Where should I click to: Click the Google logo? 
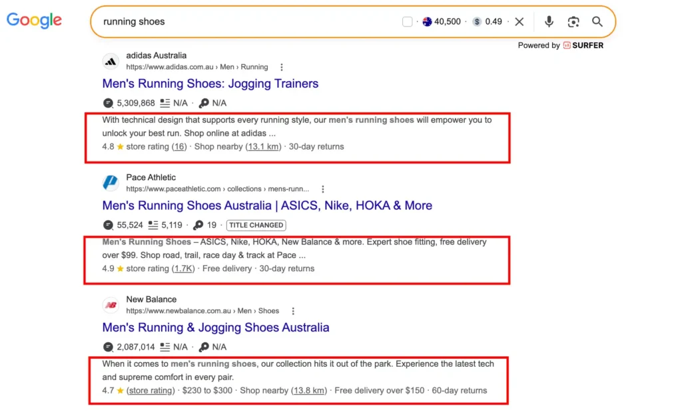point(34,20)
